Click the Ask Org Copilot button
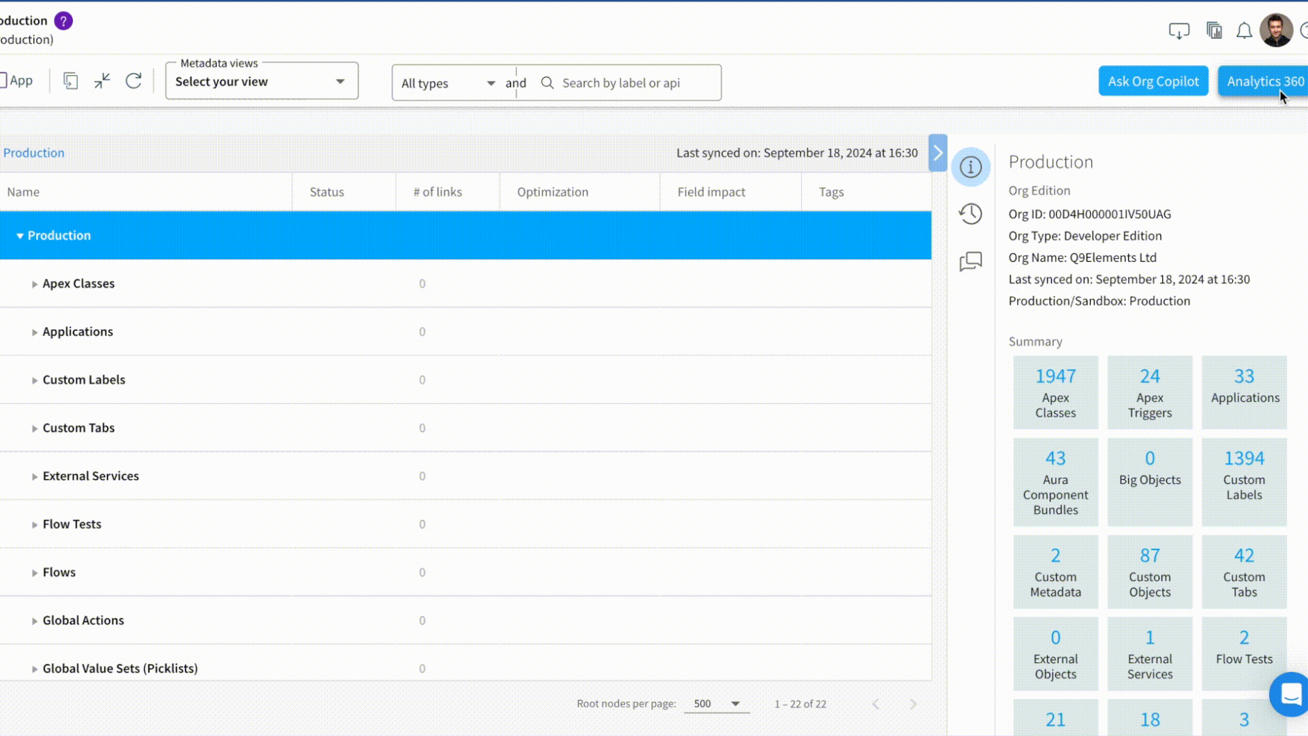Viewport: 1308px width, 736px height. (x=1152, y=81)
